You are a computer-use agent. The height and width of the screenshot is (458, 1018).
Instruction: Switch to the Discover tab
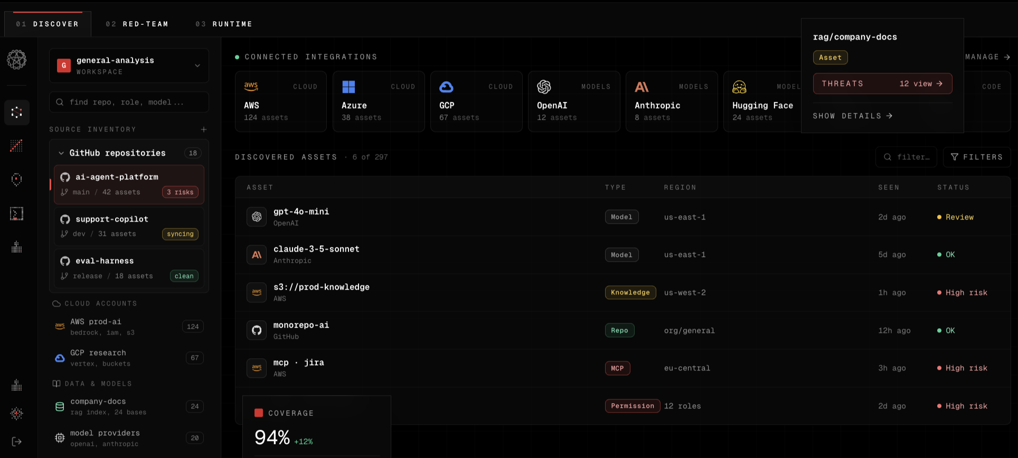(48, 24)
